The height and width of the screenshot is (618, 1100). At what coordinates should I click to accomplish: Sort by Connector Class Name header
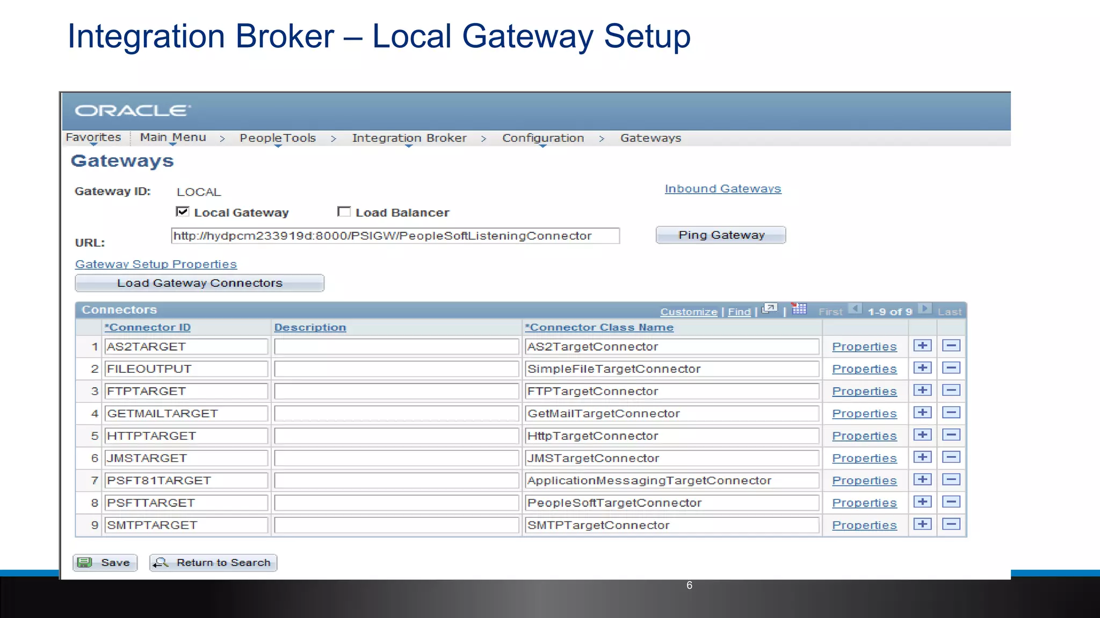click(x=599, y=327)
